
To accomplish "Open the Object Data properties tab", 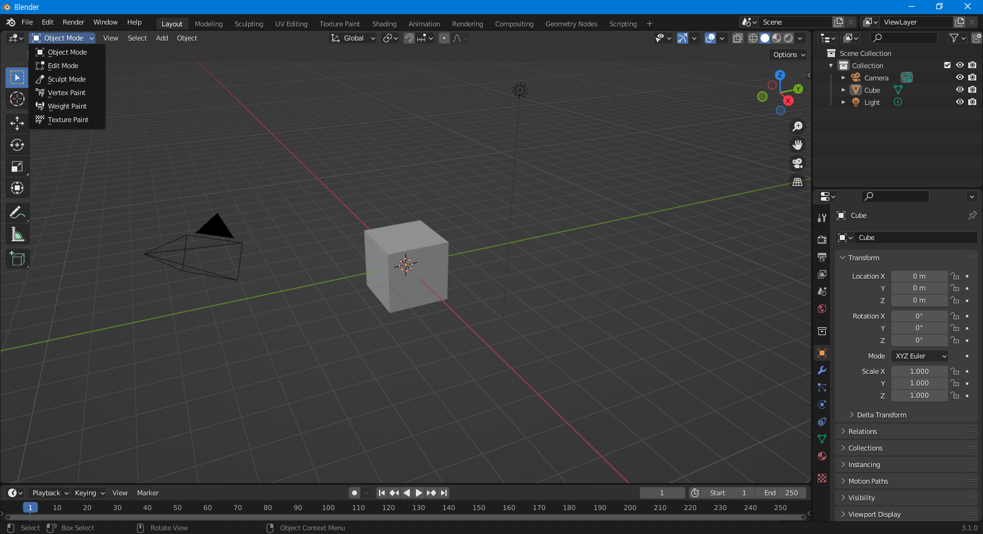I will (x=822, y=439).
